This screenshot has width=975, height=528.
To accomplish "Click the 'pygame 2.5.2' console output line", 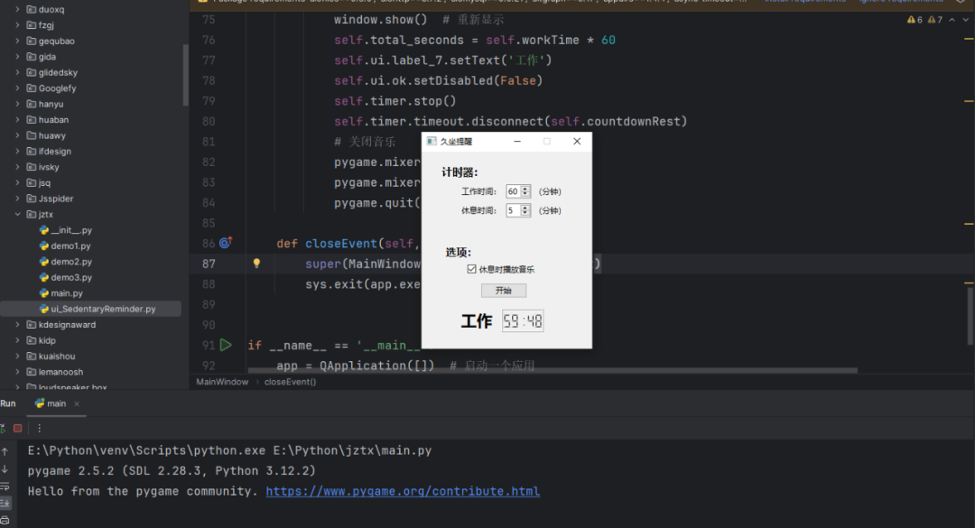I will coord(172,471).
